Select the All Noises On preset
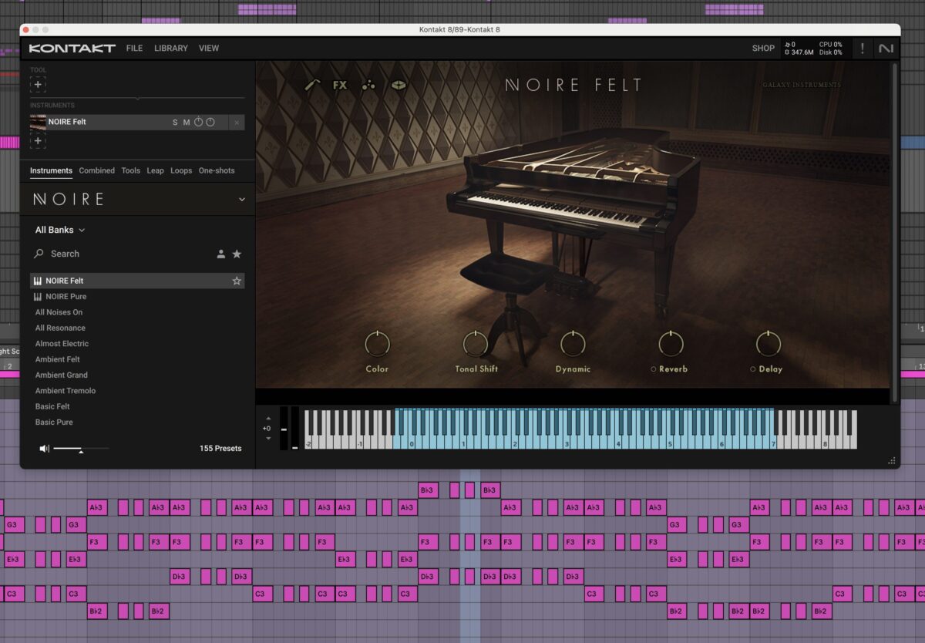The height and width of the screenshot is (643, 925). [x=137, y=312]
